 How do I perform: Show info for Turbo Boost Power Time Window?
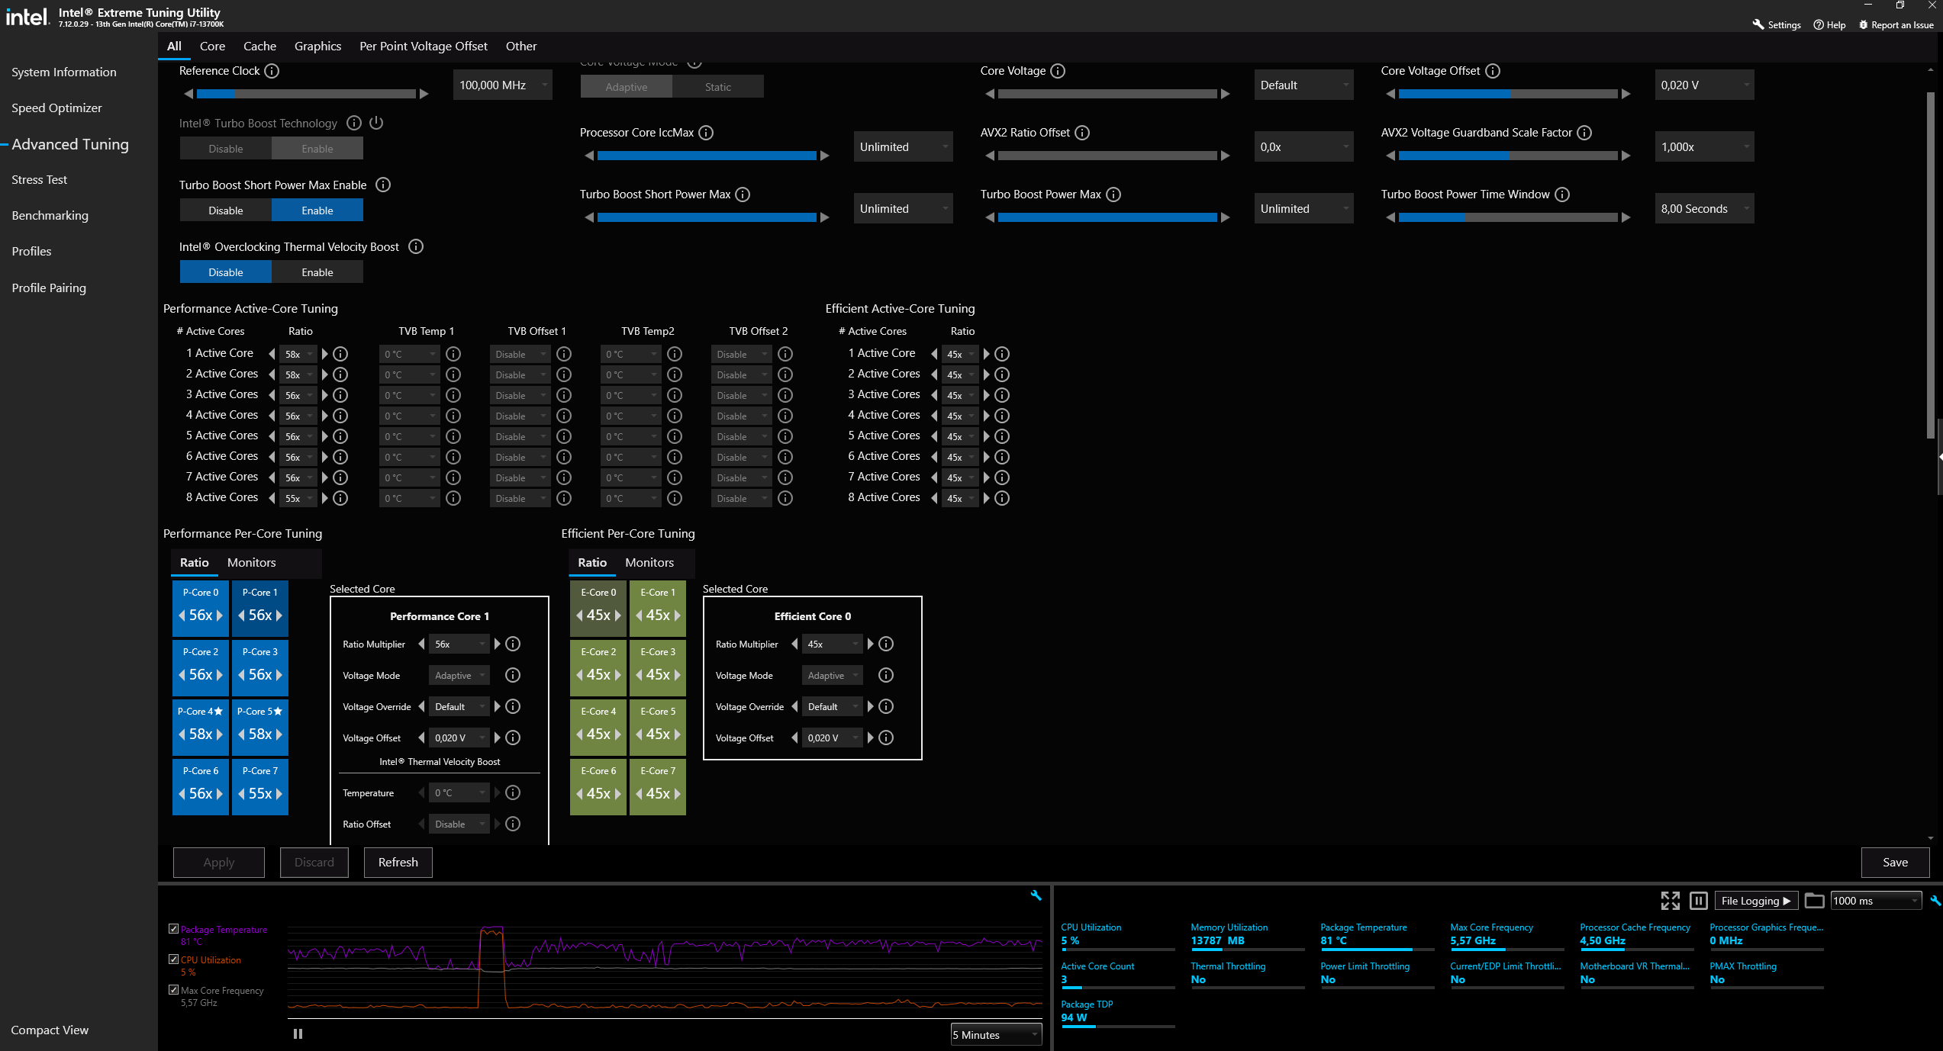1562,194
